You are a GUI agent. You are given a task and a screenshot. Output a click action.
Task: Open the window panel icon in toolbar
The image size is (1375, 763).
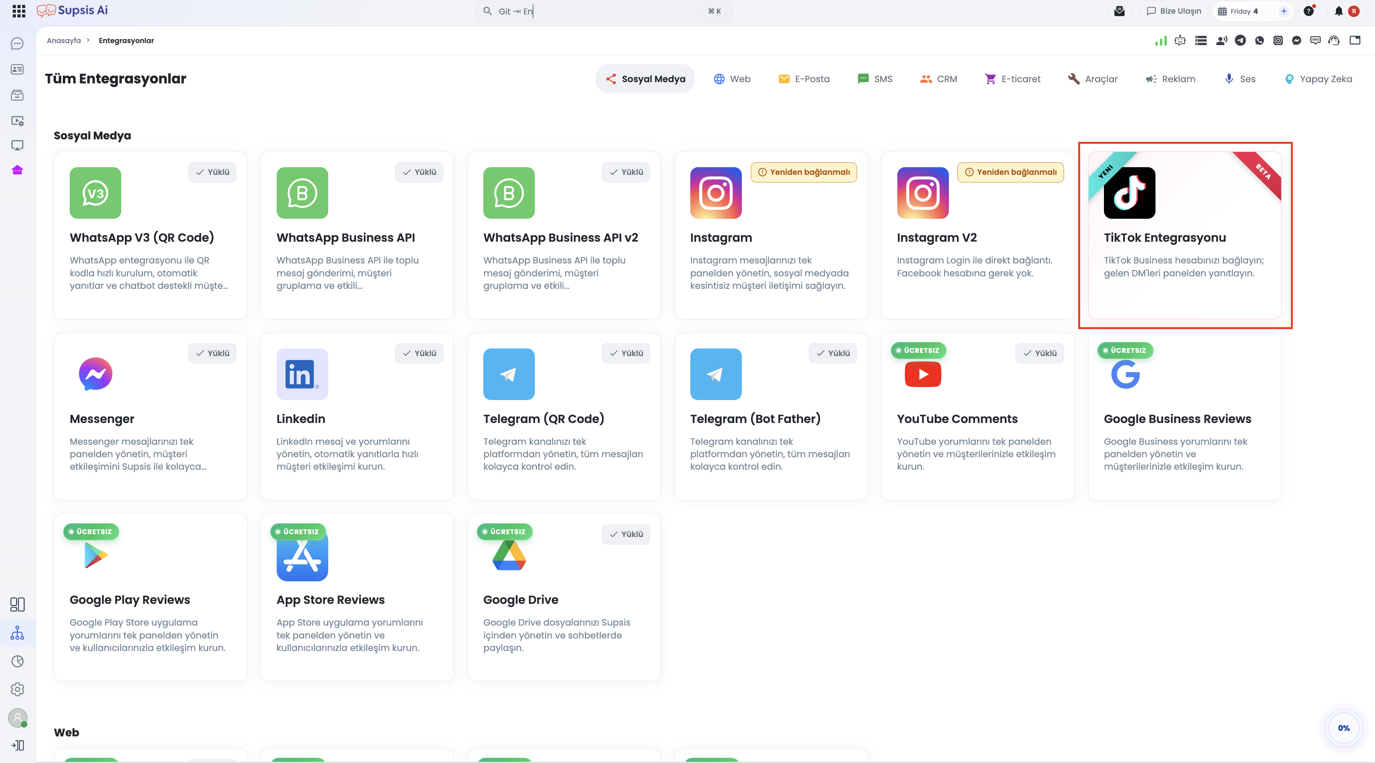pos(1355,41)
